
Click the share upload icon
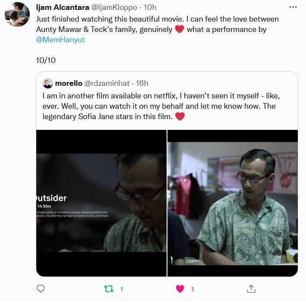point(251,289)
